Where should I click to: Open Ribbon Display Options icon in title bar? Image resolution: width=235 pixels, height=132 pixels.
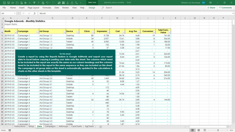coord(210,3)
